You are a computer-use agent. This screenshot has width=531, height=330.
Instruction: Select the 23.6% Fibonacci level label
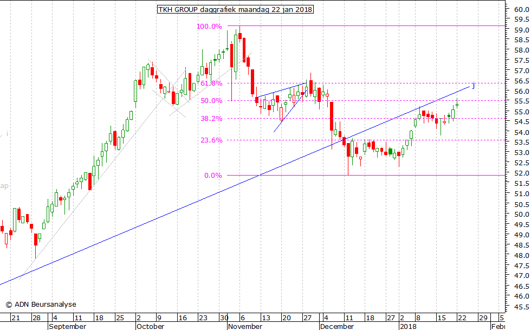click(212, 140)
